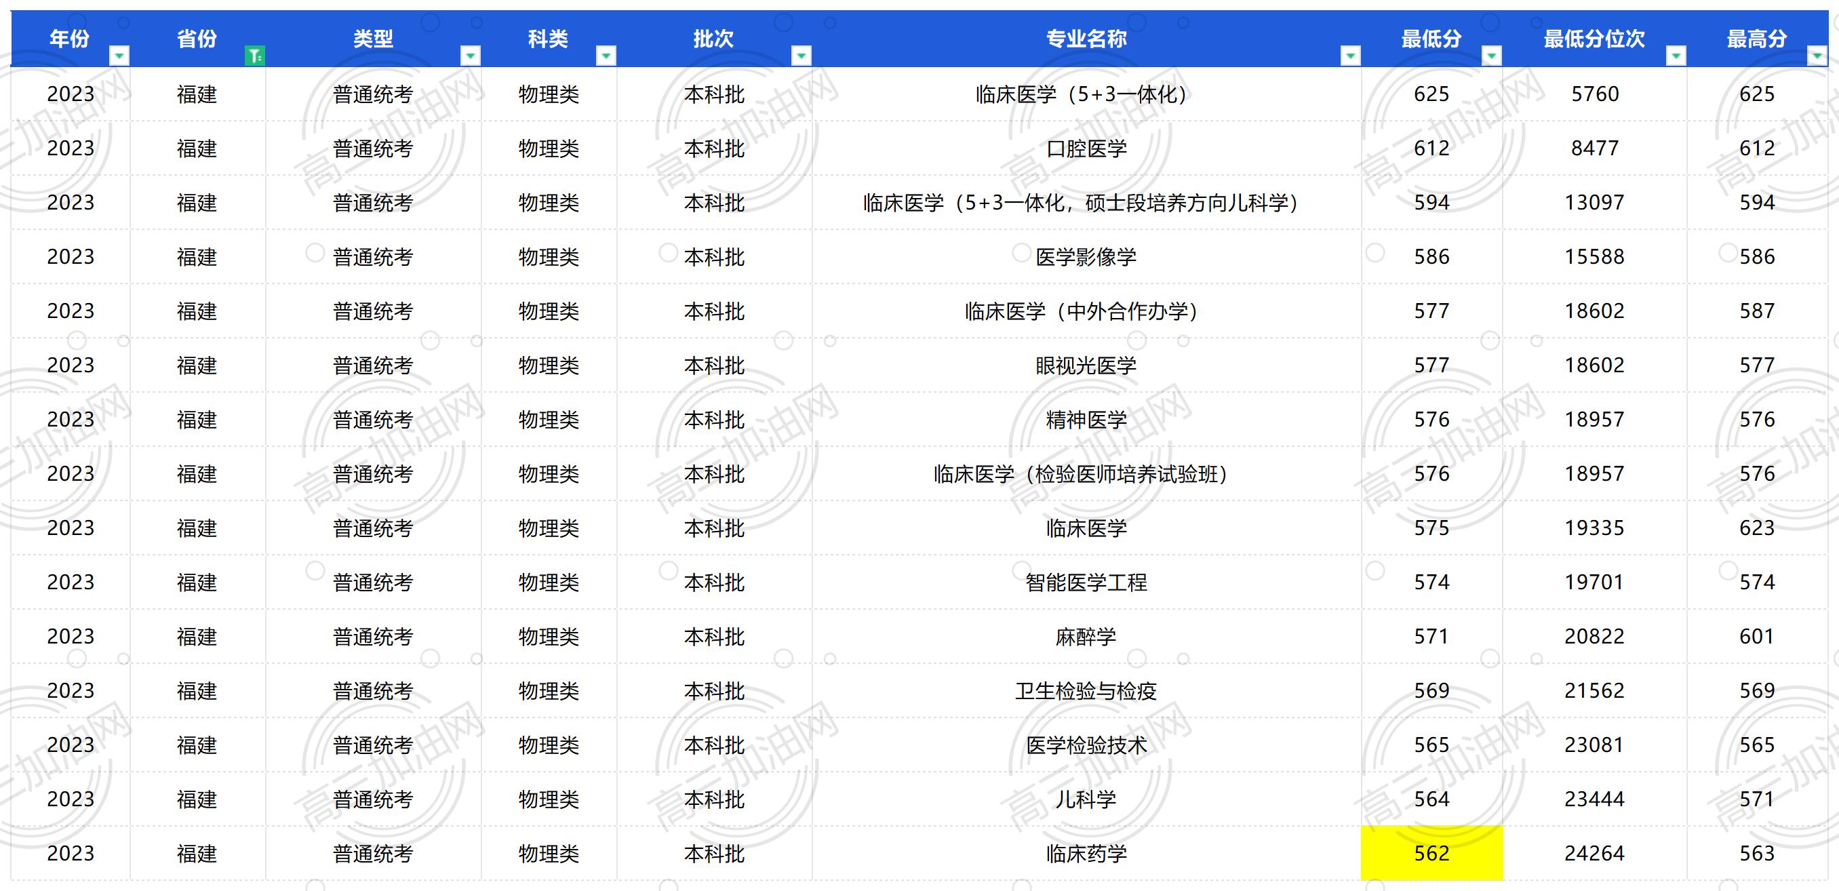Click 本科批 in the 精神医学 row
Screen dimensions: 1839x891
(x=715, y=420)
